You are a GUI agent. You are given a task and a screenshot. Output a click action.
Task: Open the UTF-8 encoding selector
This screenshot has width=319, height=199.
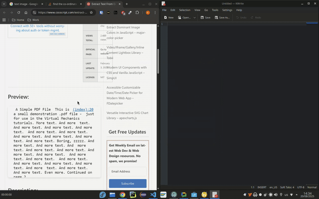[x=301, y=187]
